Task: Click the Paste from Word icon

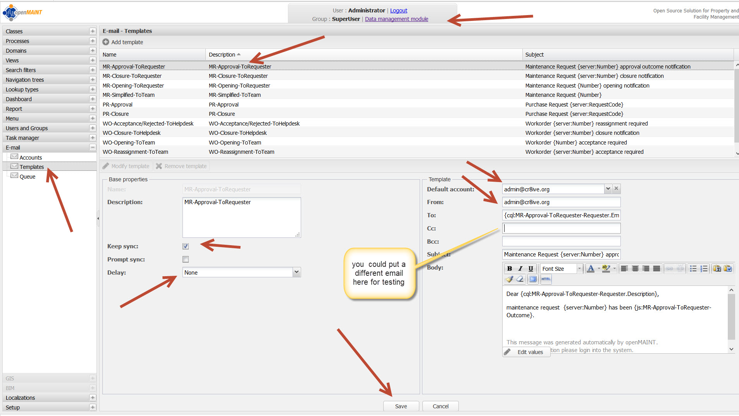Action: pos(727,268)
